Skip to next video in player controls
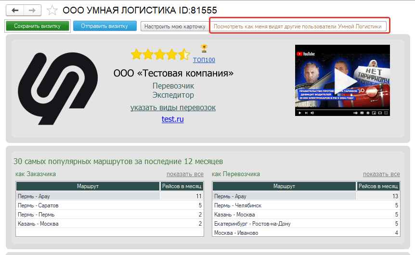 [x=306, y=113]
